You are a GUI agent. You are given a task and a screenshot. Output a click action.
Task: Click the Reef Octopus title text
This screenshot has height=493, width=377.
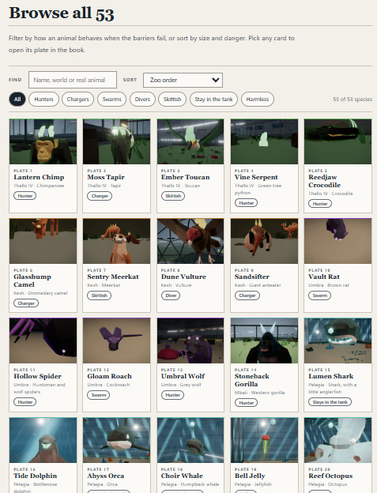tap(330, 476)
